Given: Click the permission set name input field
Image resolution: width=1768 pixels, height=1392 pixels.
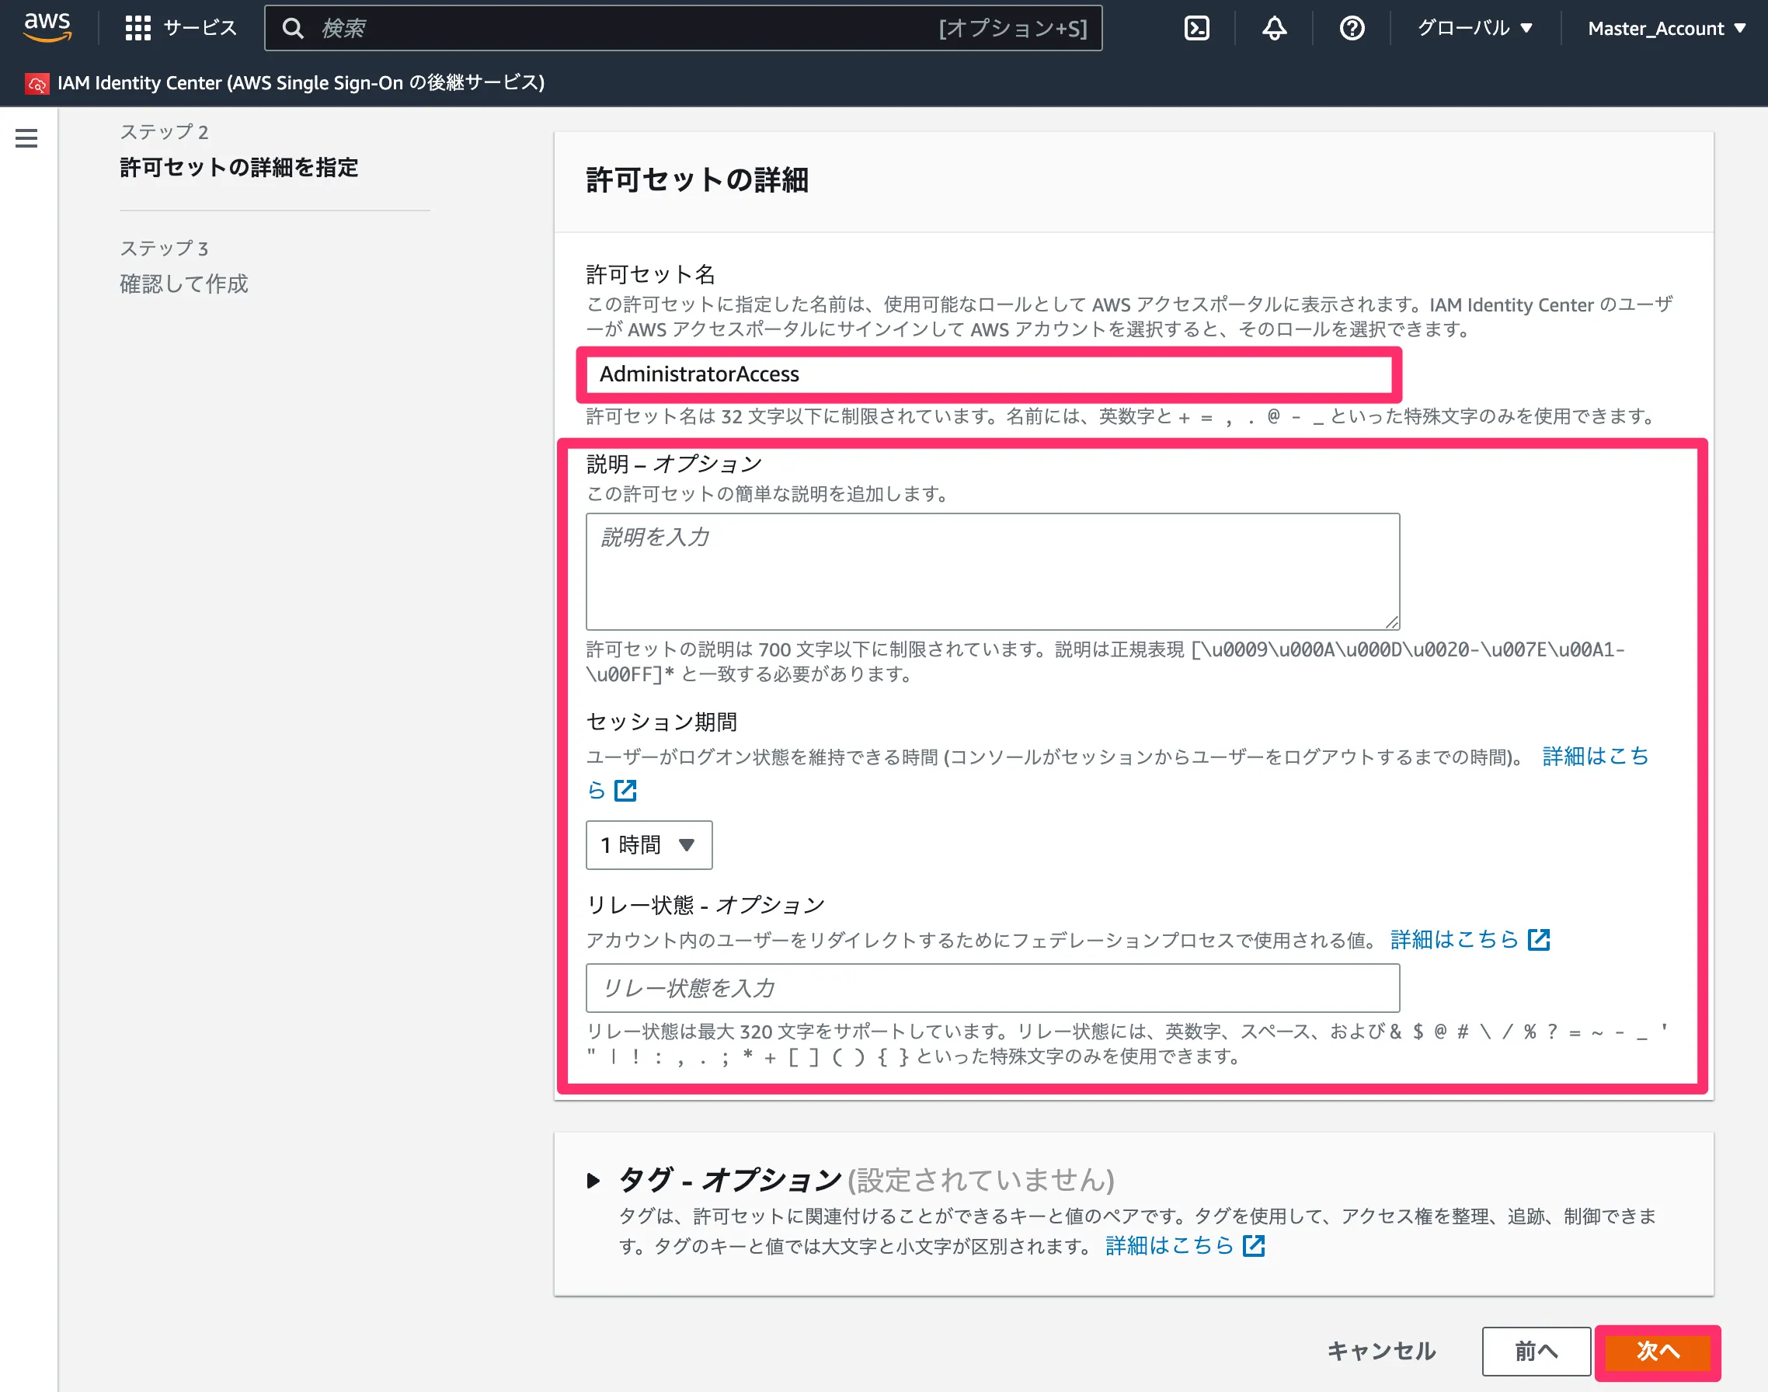Looking at the screenshot, I should (989, 374).
